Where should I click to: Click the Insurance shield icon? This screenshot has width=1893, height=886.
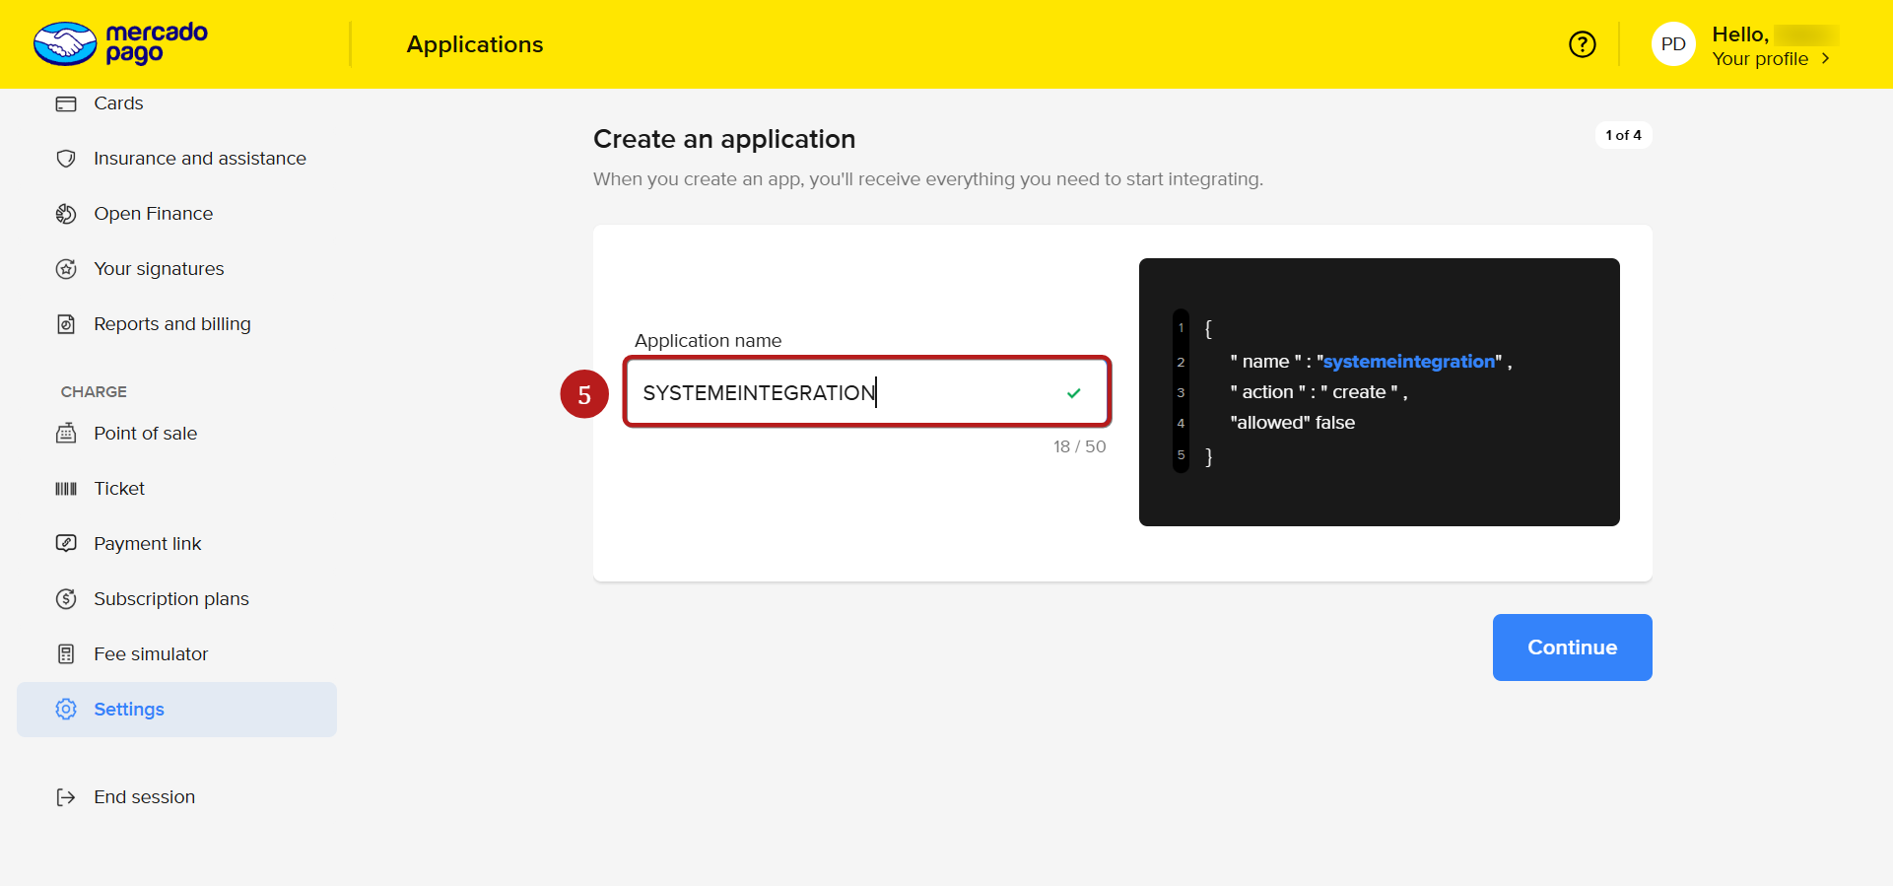point(66,159)
